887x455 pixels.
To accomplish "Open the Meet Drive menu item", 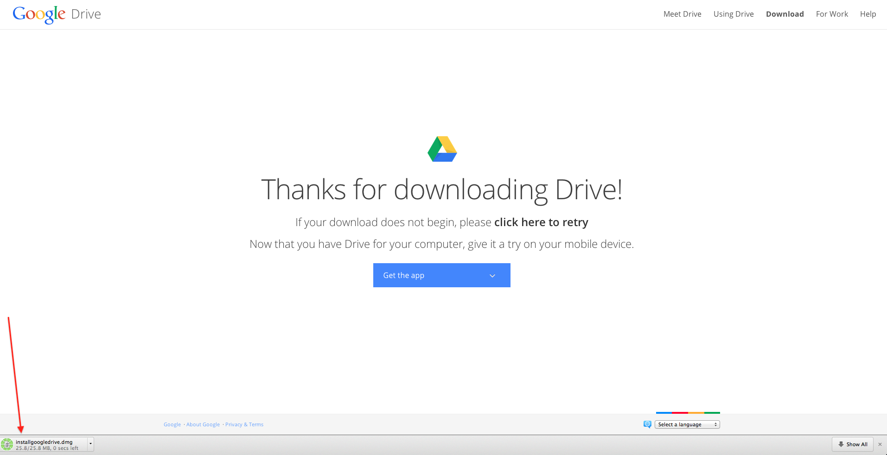I will (x=682, y=14).
